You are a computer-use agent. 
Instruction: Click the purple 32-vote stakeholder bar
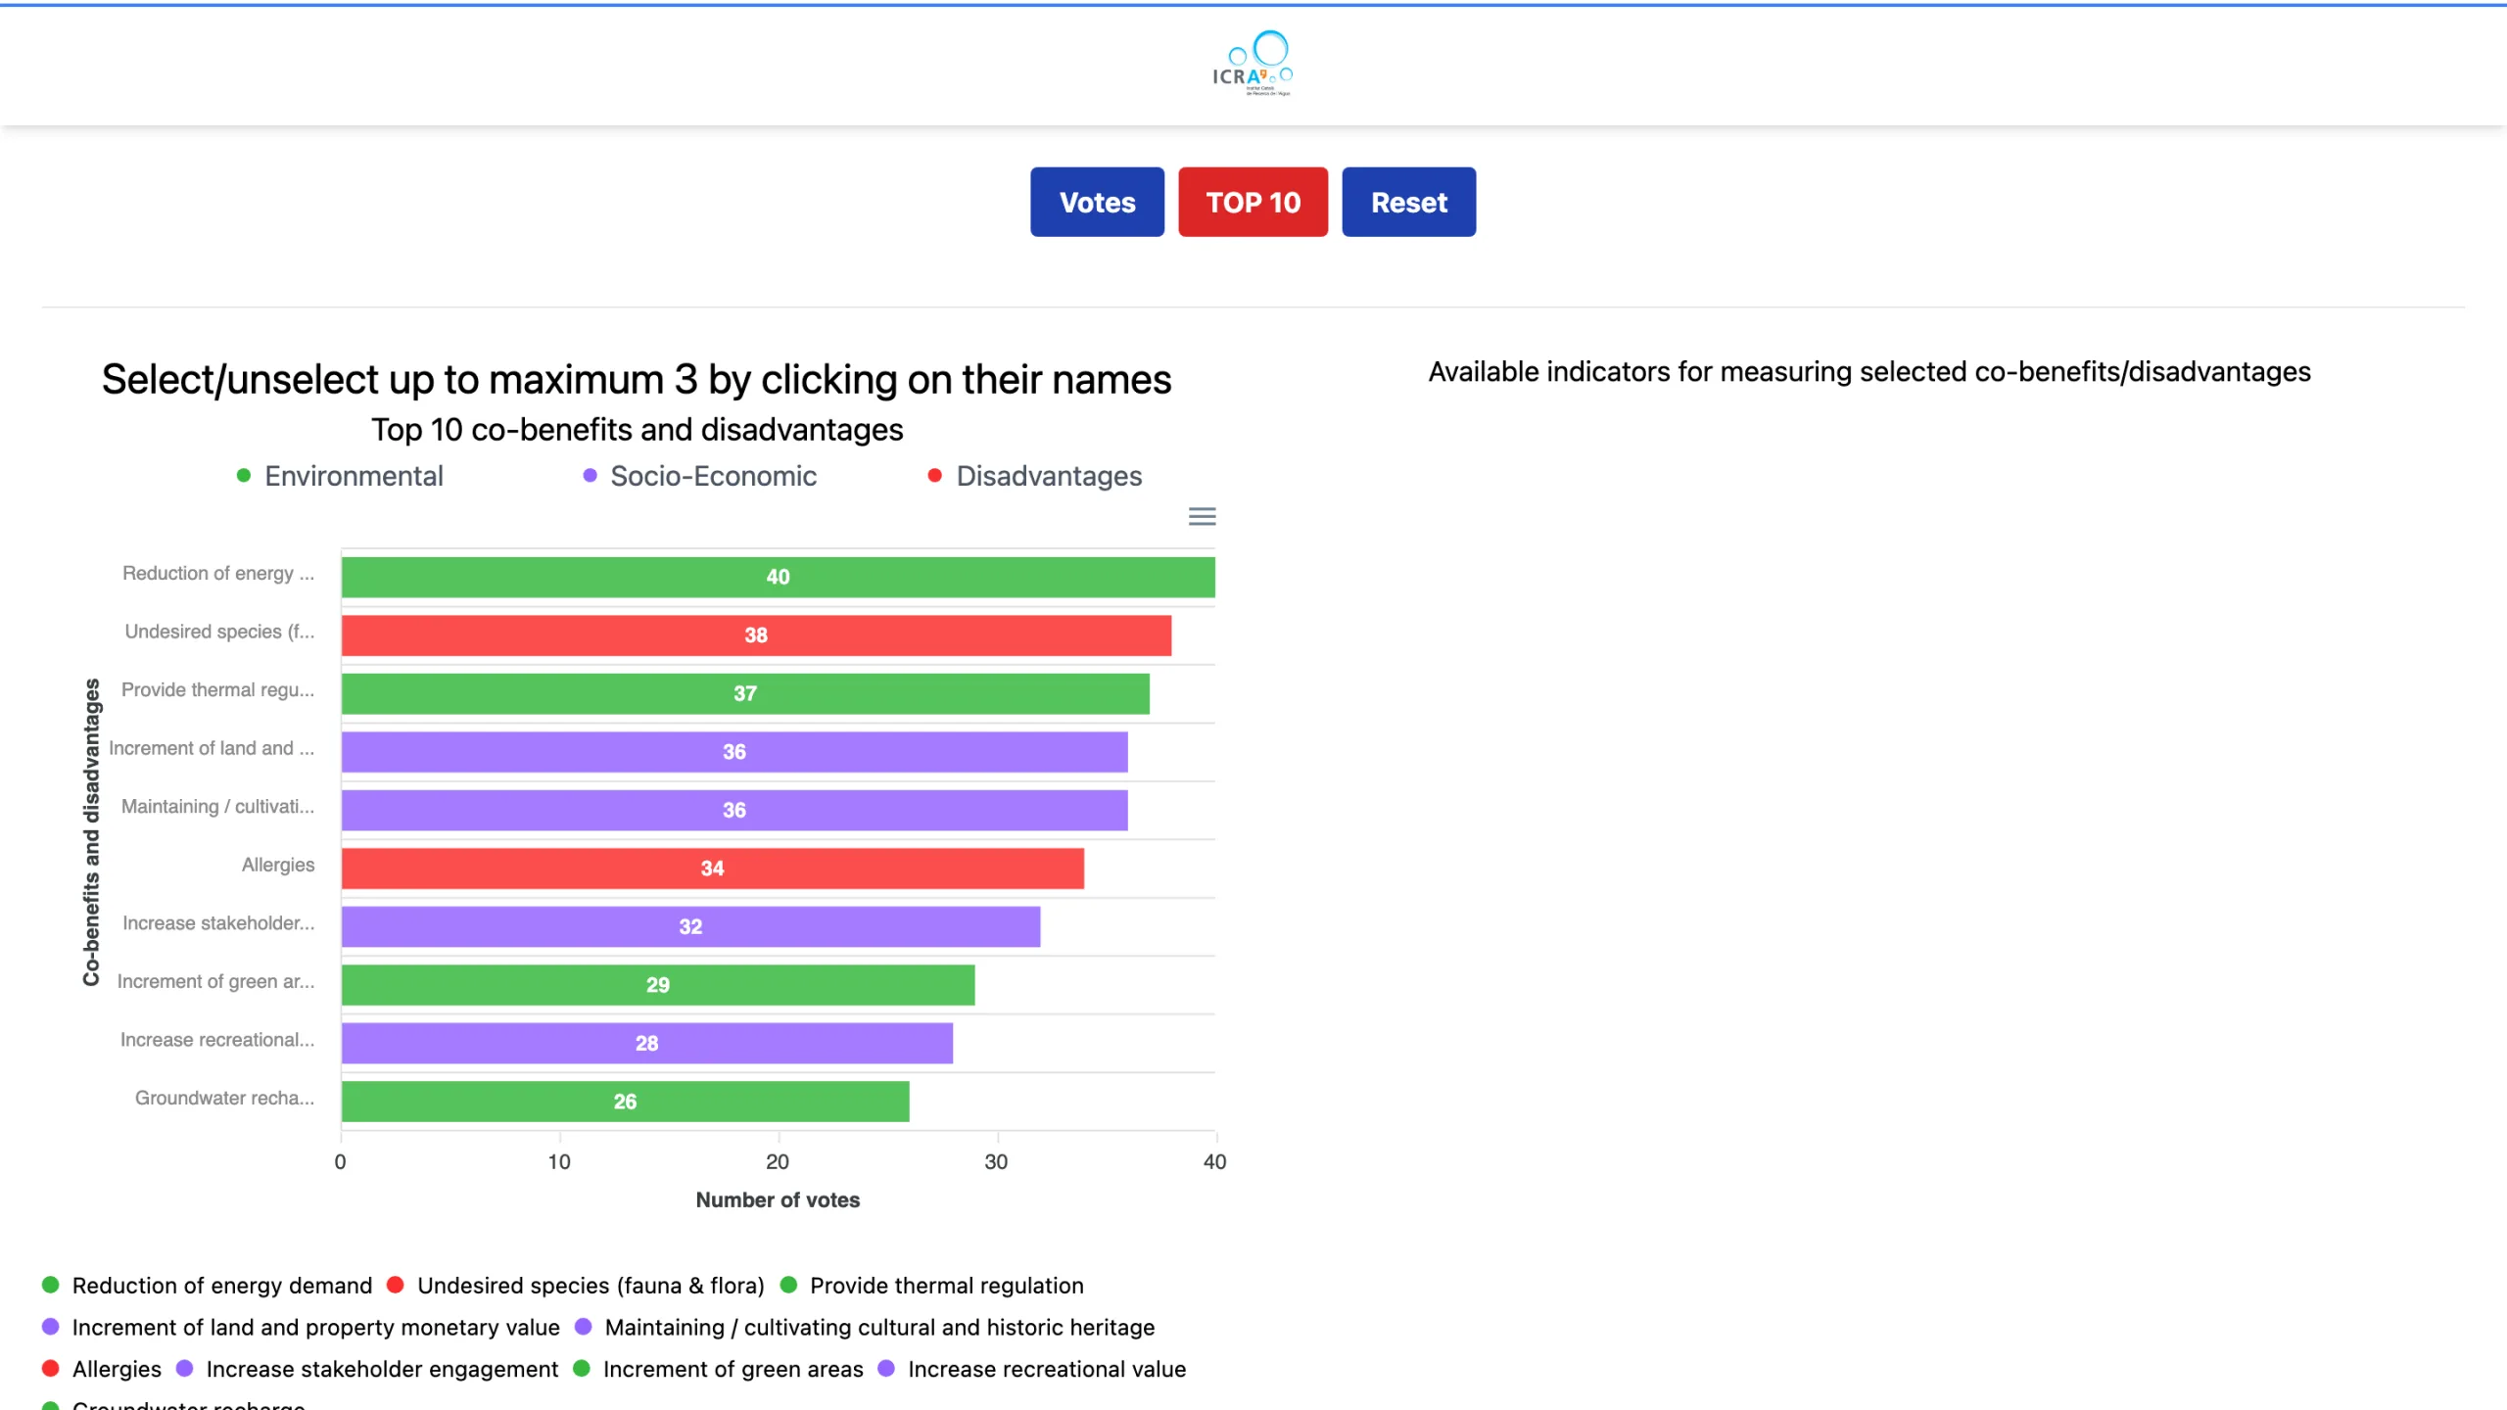pyautogui.click(x=690, y=926)
